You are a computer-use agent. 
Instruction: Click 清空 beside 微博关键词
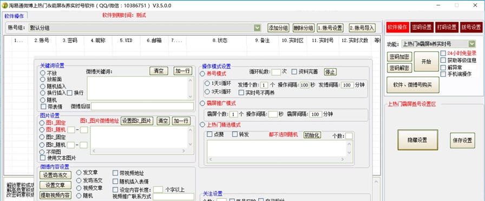pyautogui.click(x=159, y=71)
